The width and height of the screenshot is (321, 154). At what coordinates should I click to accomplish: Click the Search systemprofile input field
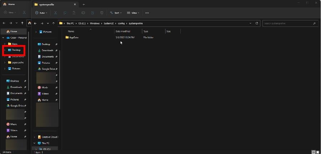pos(287,23)
